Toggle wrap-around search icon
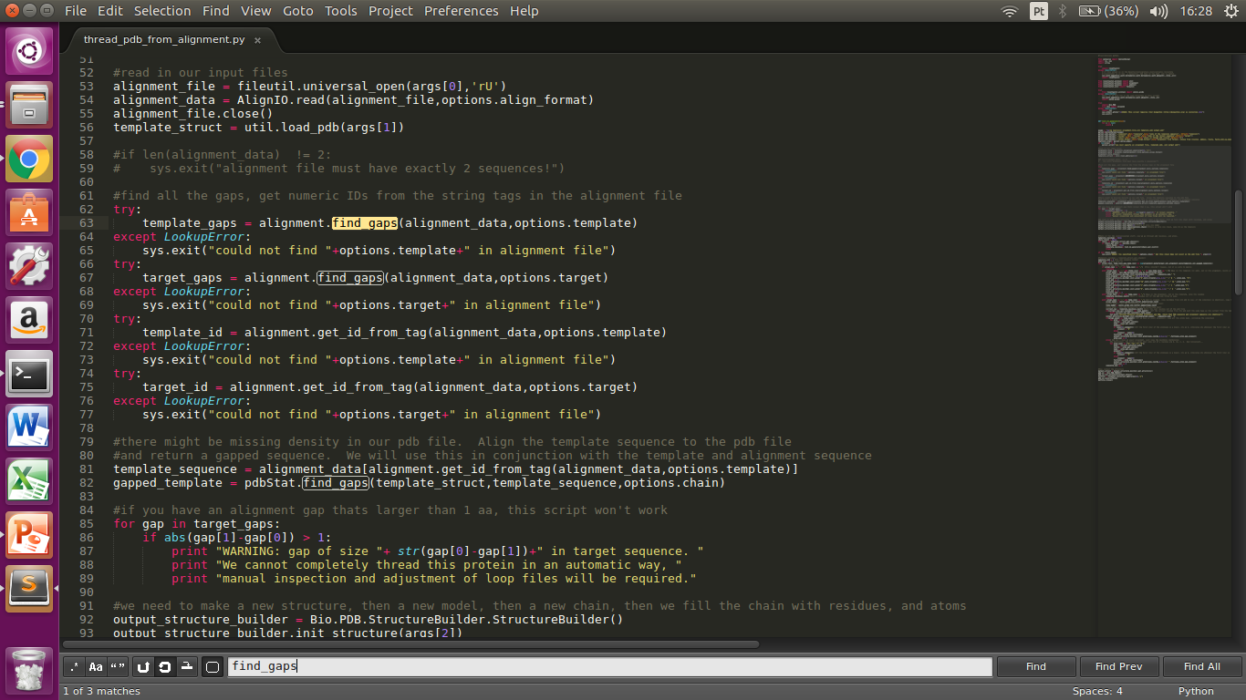 (x=165, y=666)
